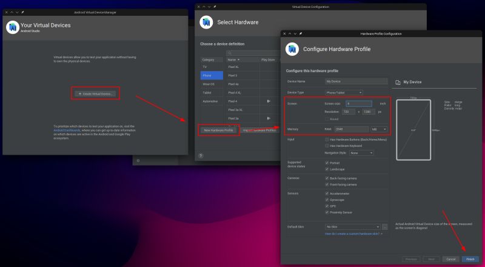Select the Pixel 4a device row
Image resolution: width=485 pixels, height=267 pixels.
click(x=253, y=84)
